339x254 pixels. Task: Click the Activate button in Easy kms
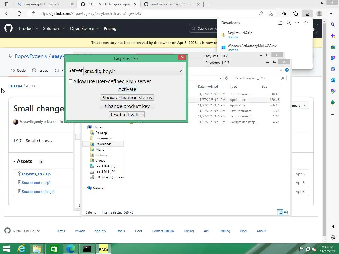(127, 89)
